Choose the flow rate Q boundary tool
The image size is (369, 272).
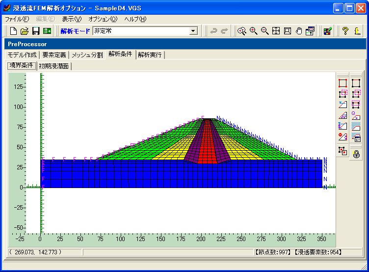[356, 115]
